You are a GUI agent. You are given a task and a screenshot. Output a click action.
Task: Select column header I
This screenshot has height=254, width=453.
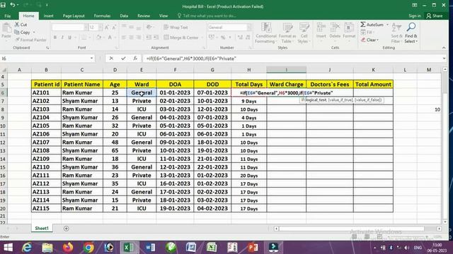[286, 70]
